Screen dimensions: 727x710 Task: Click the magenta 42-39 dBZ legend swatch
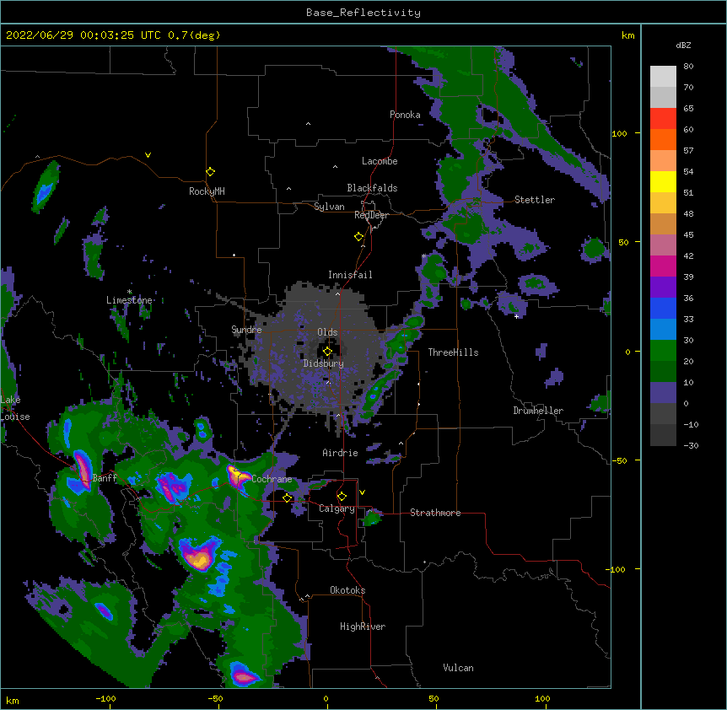click(x=663, y=266)
